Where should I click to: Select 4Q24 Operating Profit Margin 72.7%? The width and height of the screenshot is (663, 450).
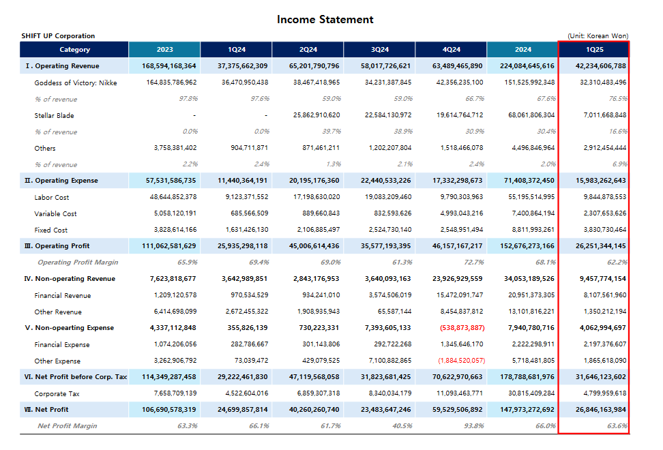pyautogui.click(x=474, y=262)
